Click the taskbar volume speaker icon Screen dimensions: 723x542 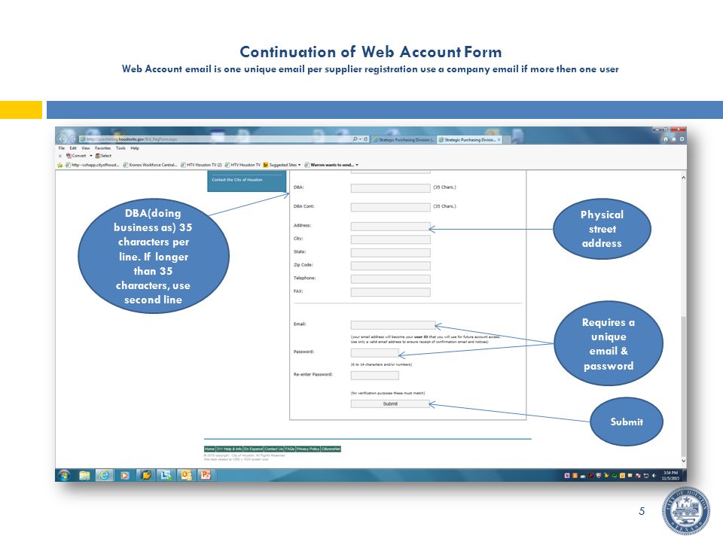[x=654, y=476]
